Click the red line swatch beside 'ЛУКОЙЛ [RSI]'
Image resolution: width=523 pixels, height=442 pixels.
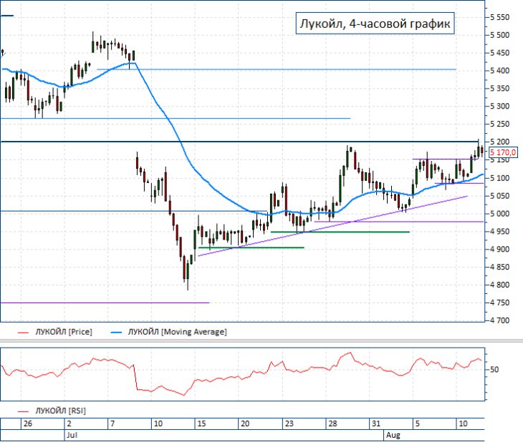[24, 411]
